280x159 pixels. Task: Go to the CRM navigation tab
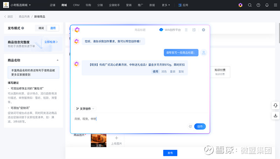(76, 5)
